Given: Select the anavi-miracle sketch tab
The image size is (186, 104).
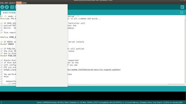Looking at the screenshot, I should tap(8, 13).
